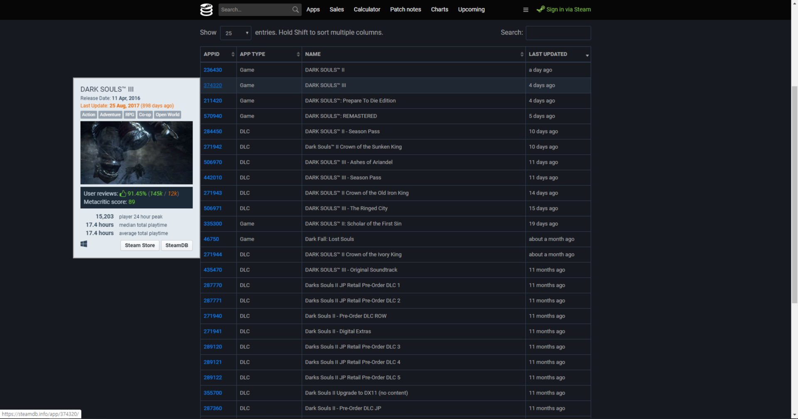Screen dimensions: 798x419
Task: Click the thumbs-up review icon
Action: coord(123,193)
